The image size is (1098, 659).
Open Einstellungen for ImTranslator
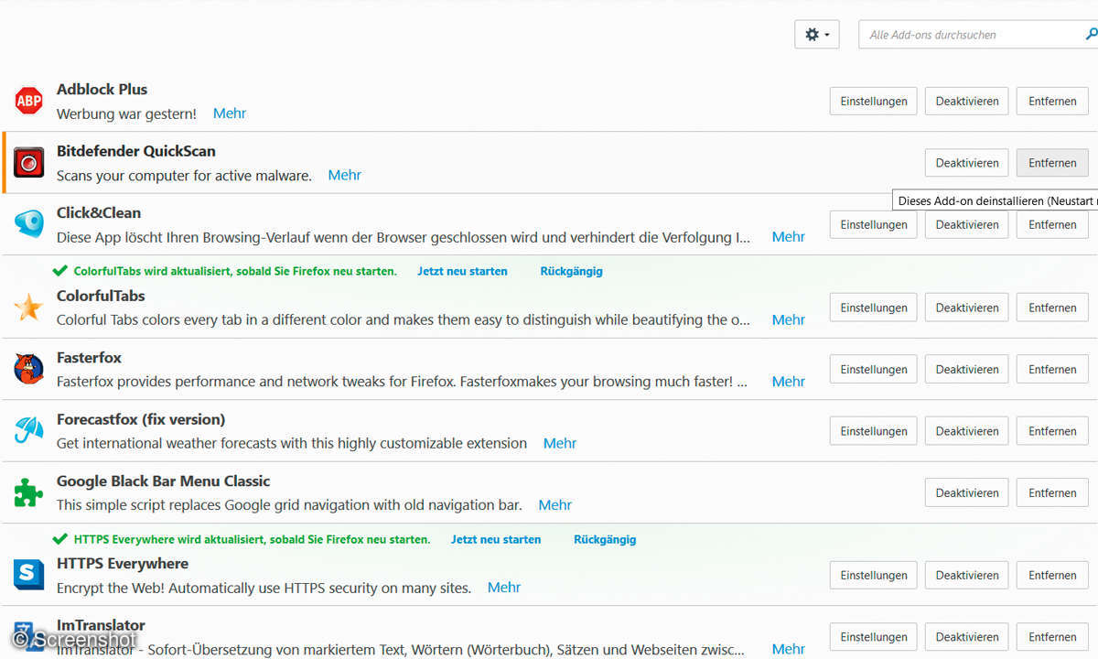pyautogui.click(x=874, y=636)
